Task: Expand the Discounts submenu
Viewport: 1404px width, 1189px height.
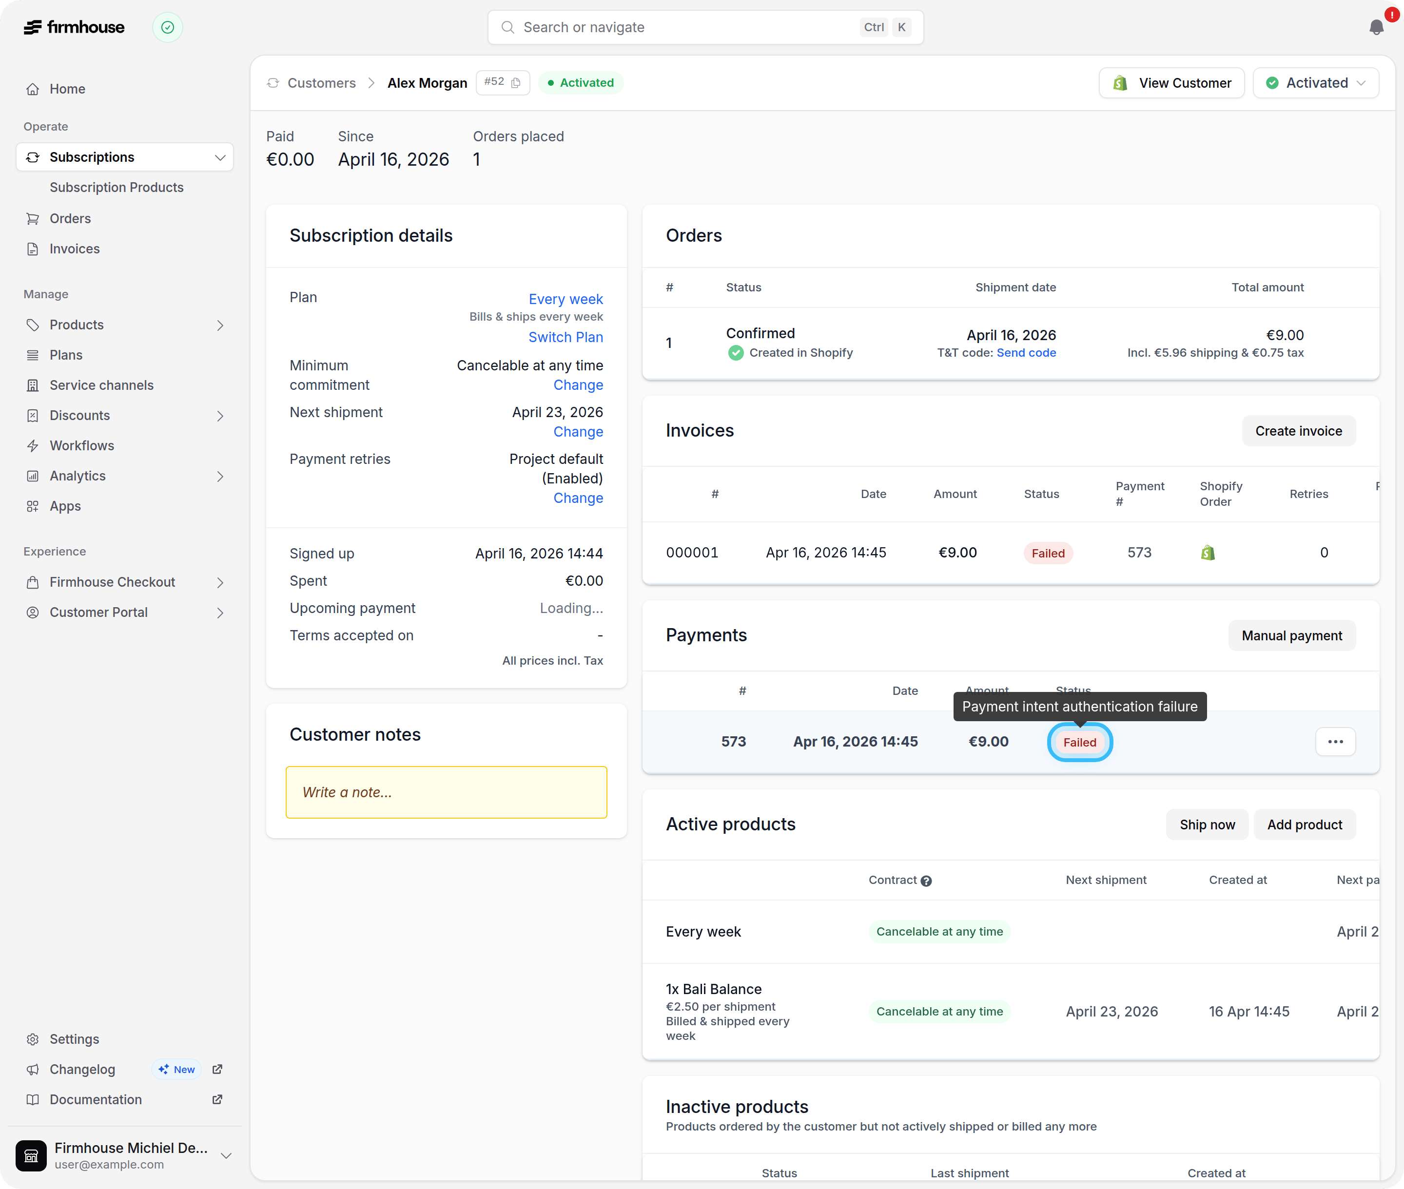Action: point(220,416)
